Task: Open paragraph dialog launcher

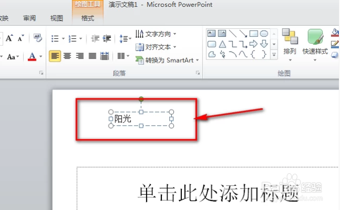Action: tap(198, 73)
